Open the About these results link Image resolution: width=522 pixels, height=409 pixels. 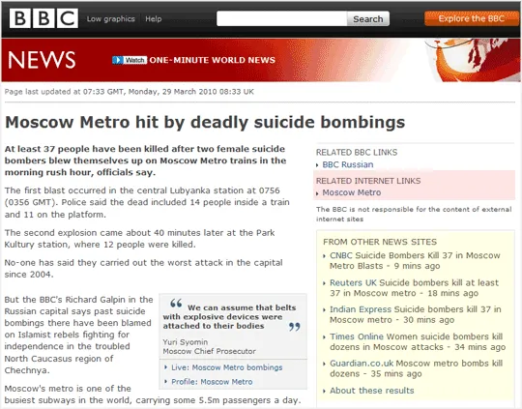[x=371, y=391]
